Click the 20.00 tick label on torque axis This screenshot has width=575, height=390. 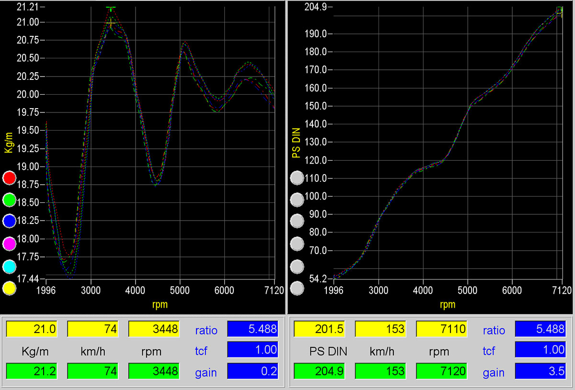[x=27, y=94]
